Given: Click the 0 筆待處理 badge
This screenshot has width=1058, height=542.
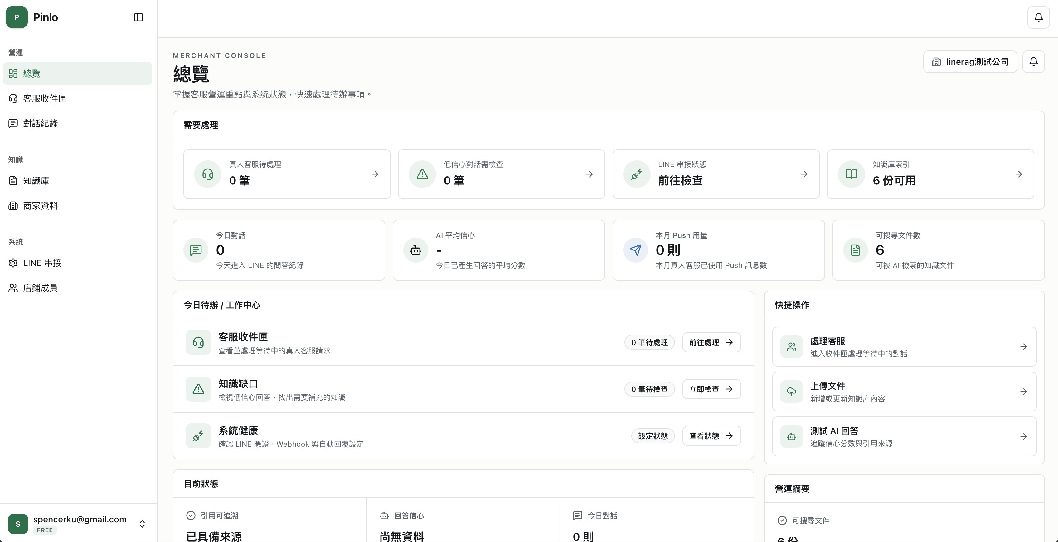Looking at the screenshot, I should coord(649,342).
